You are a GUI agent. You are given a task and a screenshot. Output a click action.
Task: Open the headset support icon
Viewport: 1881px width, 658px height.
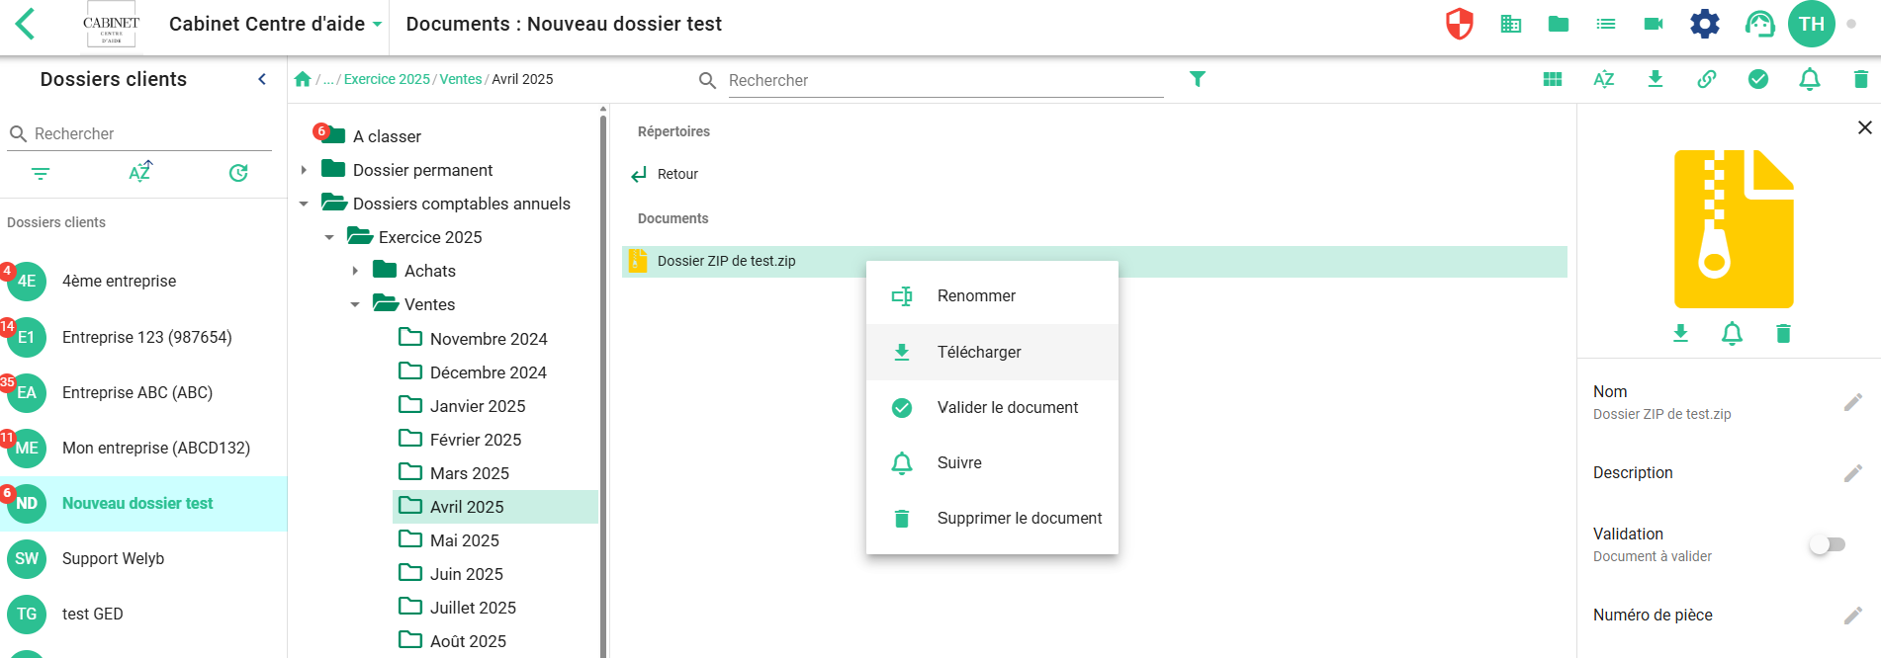1760,24
